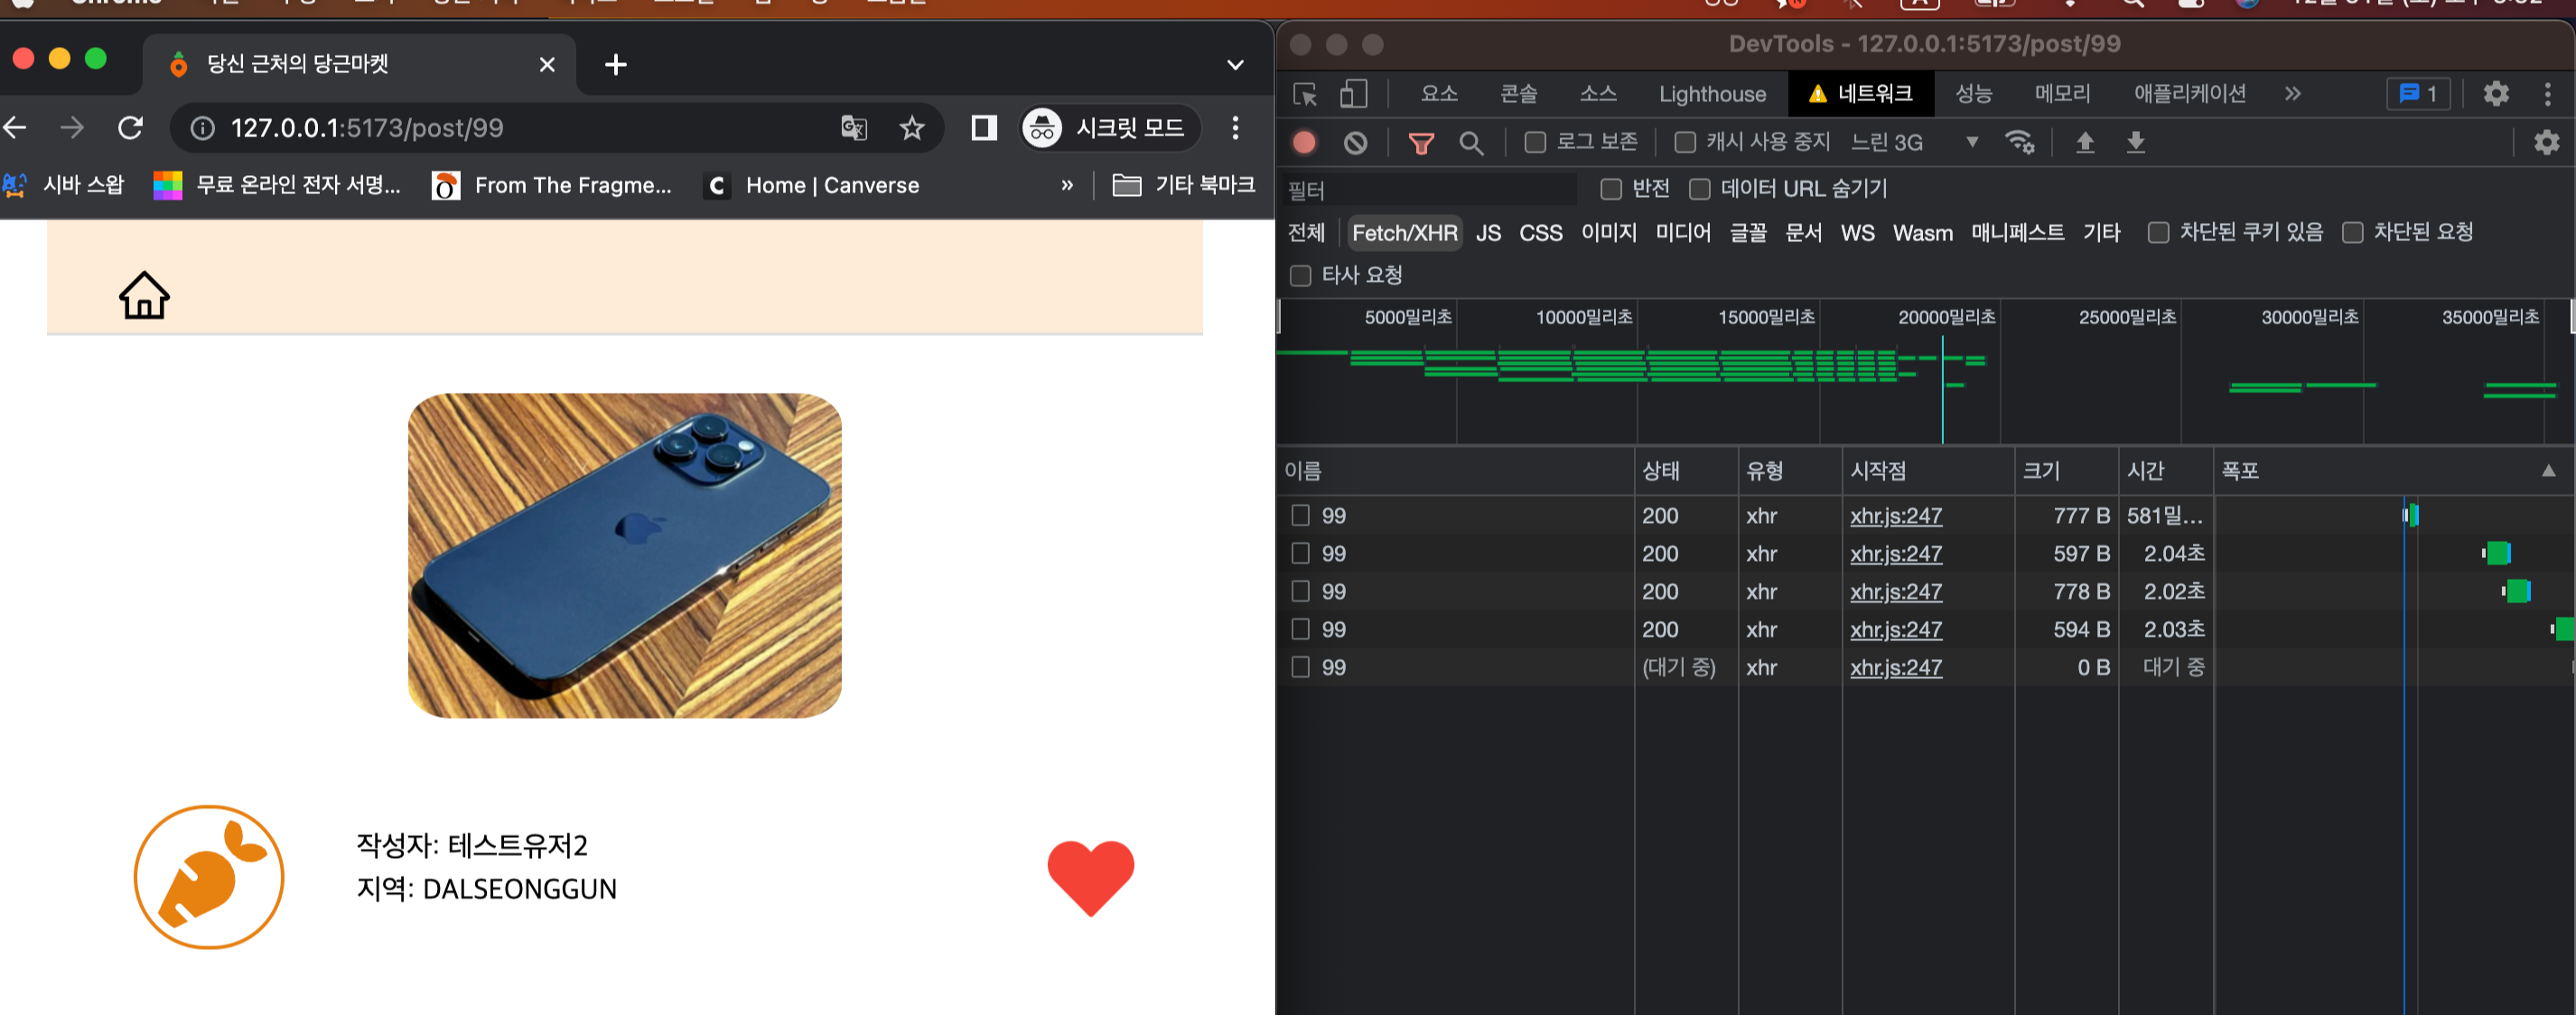The height and width of the screenshot is (1015, 2576).
Task: Tick the 데이터 URL 숨기기 checkbox
Action: (1699, 189)
